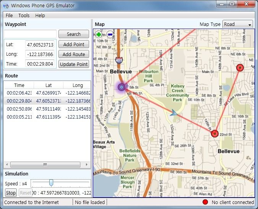Viewport: 258px width, 209px height.
Task: Minimize the GPS Emulator window
Action: [222, 4]
